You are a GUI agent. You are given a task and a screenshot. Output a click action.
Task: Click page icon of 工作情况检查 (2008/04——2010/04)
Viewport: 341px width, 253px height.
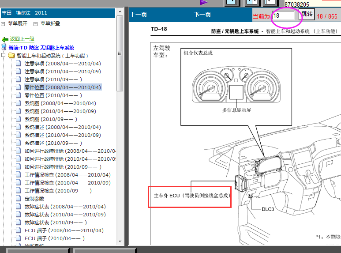click(19, 174)
